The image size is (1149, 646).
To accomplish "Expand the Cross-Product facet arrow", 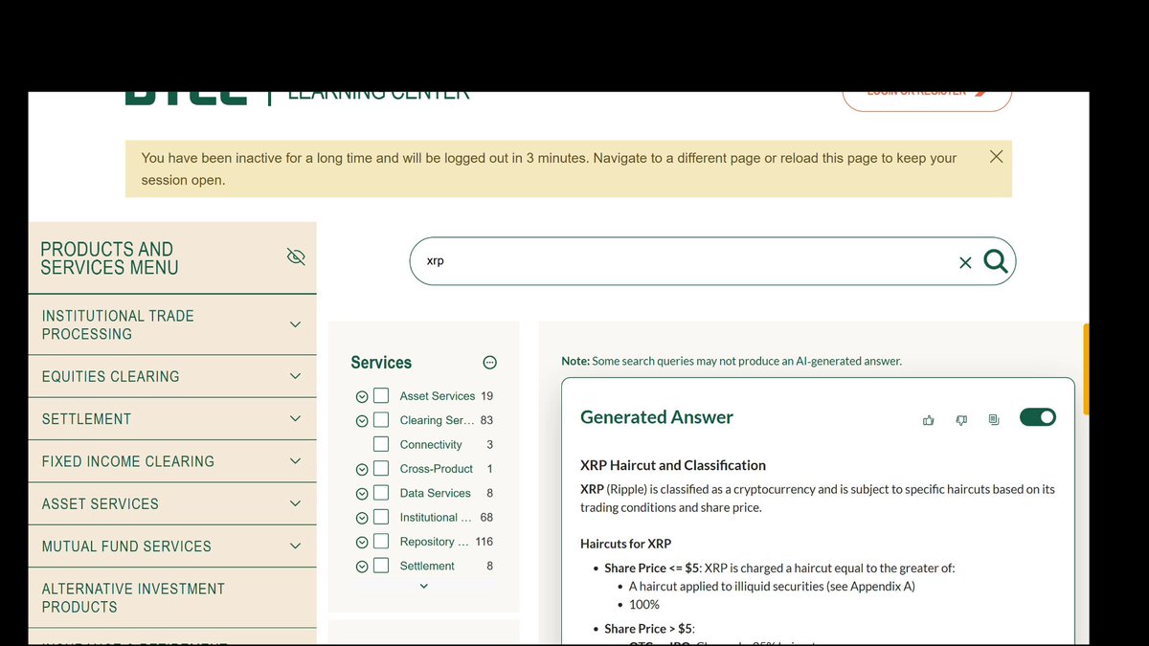I will pyautogui.click(x=362, y=470).
